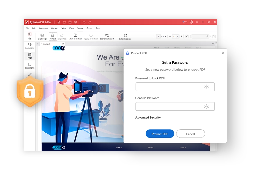Open Search & Redact tool
The image size is (257, 173).
107,37
